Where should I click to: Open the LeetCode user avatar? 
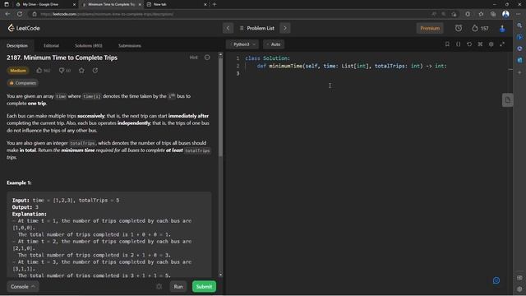coord(502,29)
